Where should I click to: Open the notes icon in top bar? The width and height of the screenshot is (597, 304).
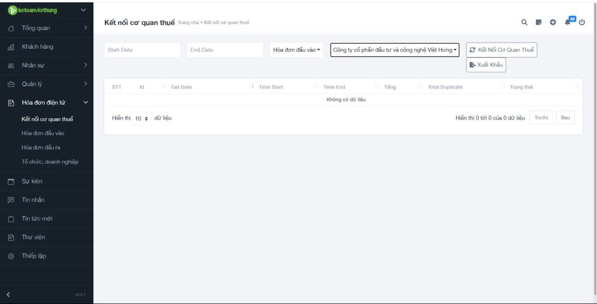[x=539, y=23]
